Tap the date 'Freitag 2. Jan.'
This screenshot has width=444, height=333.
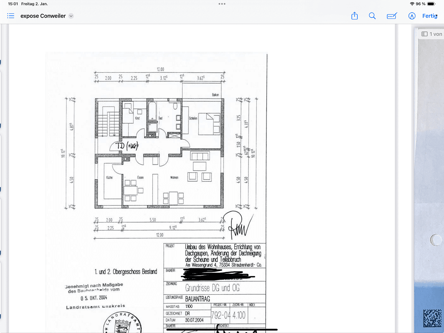[x=34, y=4]
